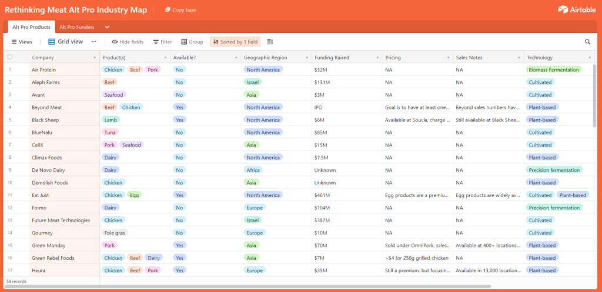602x292 pixels.
Task: Open Available? column dropdown arrow
Action: tap(236, 58)
